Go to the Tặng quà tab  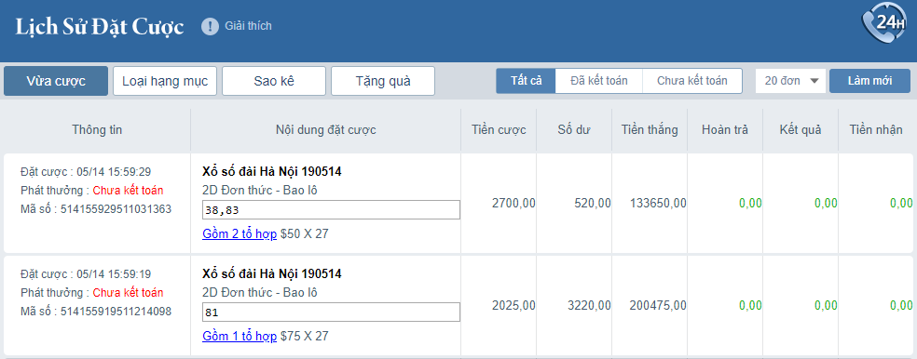click(x=383, y=81)
